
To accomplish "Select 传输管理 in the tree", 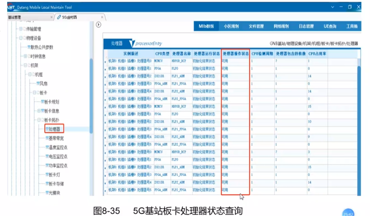I will pyautogui.click(x=34, y=29).
